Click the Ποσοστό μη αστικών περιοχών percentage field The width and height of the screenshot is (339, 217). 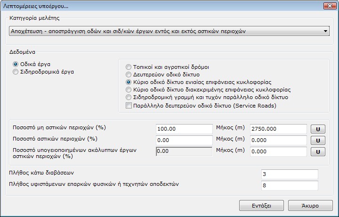pyautogui.click(x=184, y=129)
